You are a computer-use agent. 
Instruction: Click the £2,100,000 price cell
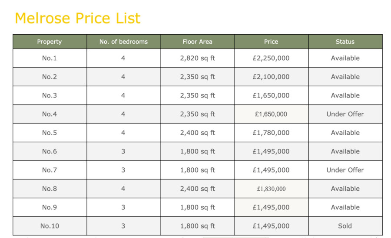coord(271,77)
